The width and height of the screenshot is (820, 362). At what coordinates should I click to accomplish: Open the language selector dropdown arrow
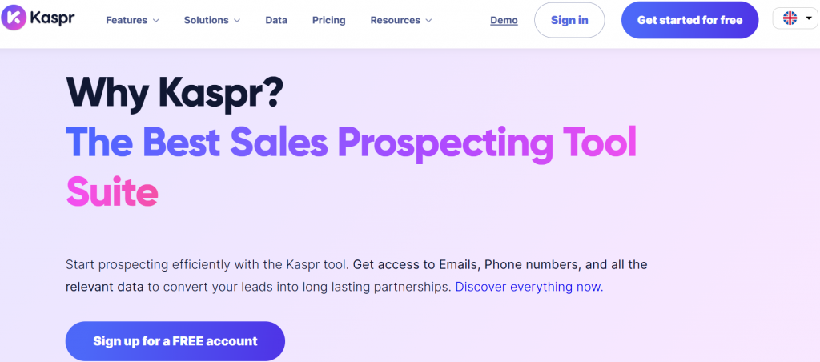coord(808,18)
